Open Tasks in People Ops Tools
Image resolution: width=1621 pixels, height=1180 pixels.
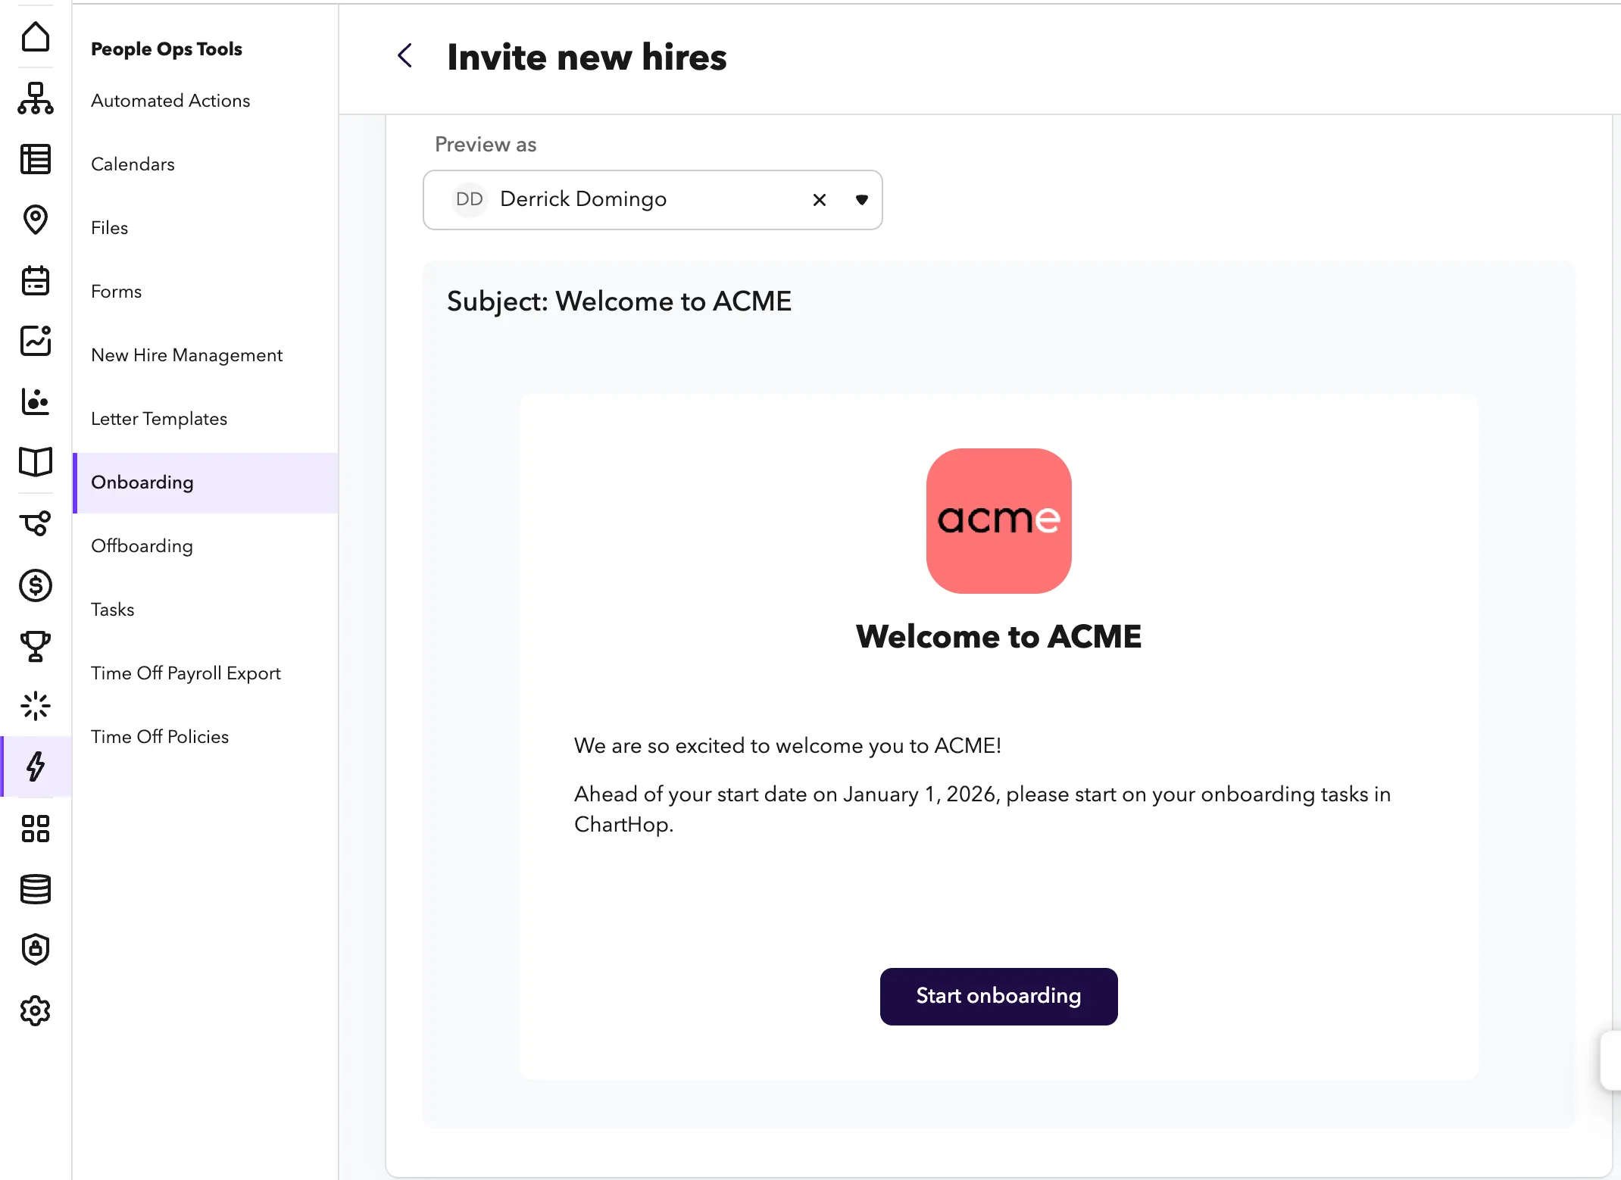pyautogui.click(x=113, y=610)
